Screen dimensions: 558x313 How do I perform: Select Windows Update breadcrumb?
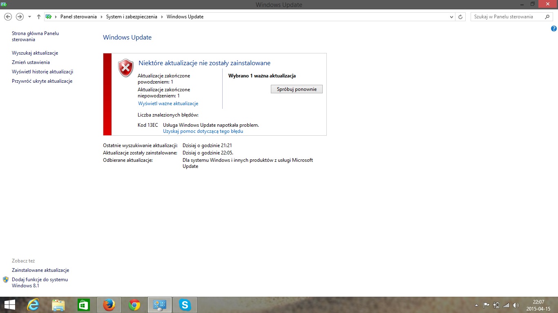[x=185, y=17]
